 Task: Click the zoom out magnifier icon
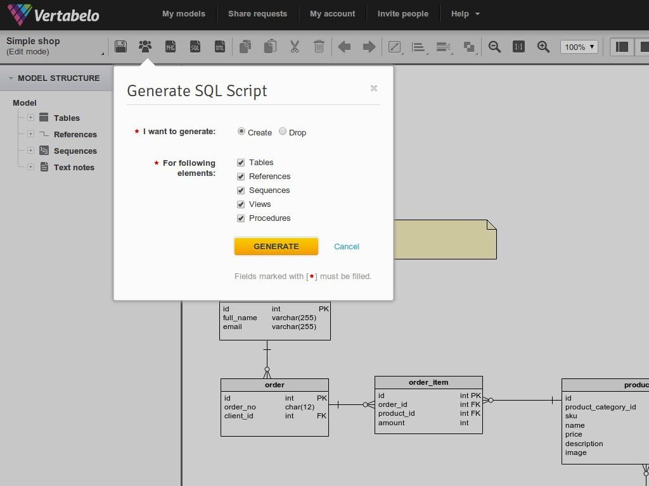tap(494, 47)
